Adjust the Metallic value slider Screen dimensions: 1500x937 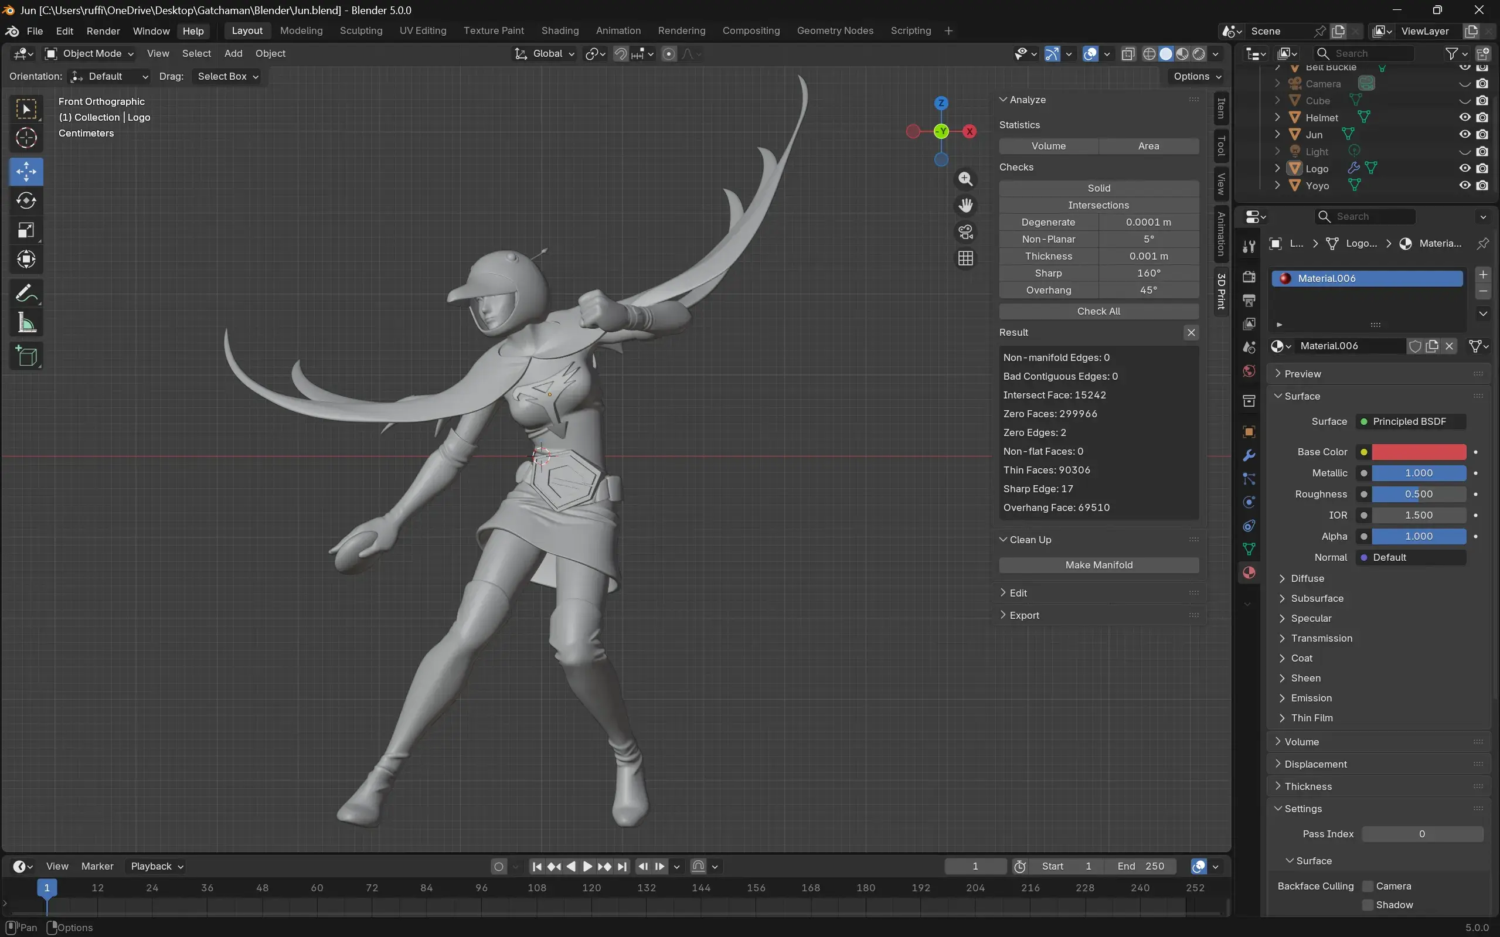click(1419, 473)
